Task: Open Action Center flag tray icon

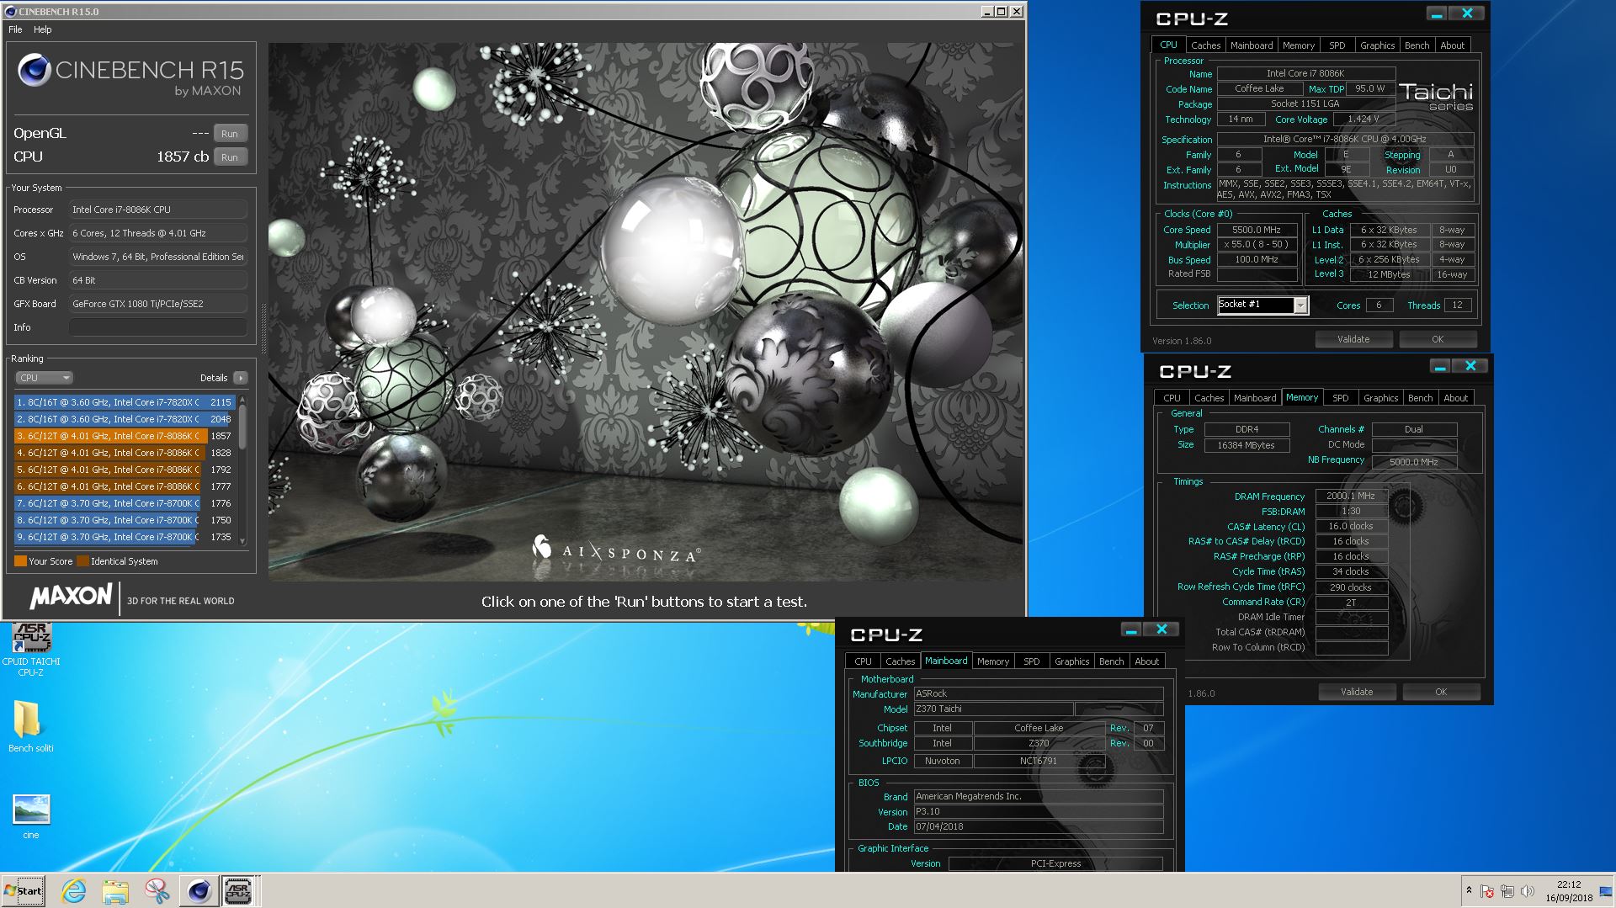Action: [1487, 890]
